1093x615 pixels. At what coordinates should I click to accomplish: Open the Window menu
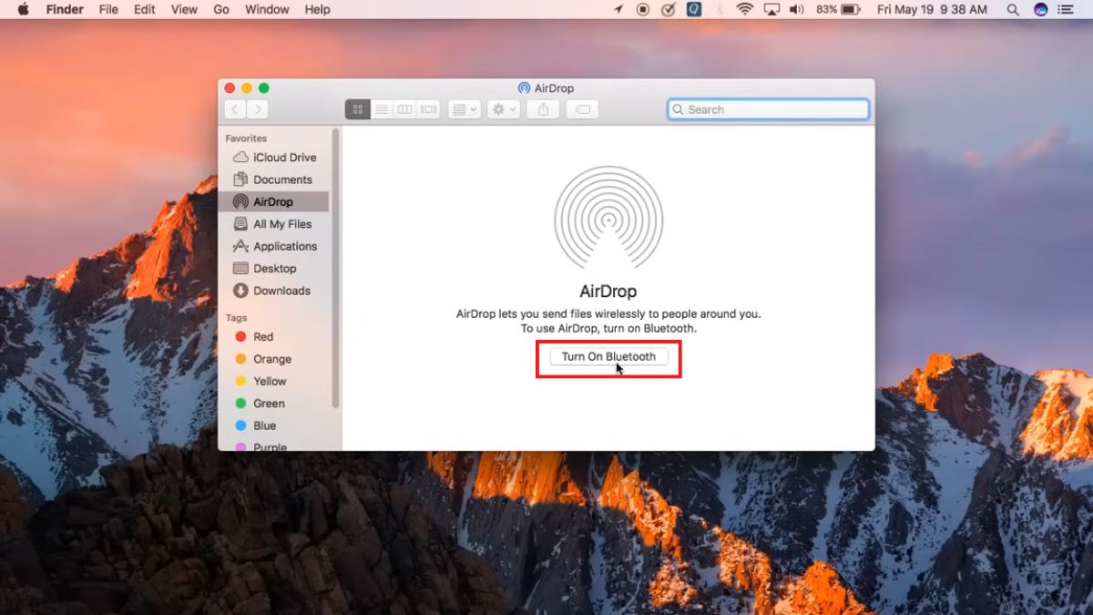pyautogui.click(x=267, y=9)
